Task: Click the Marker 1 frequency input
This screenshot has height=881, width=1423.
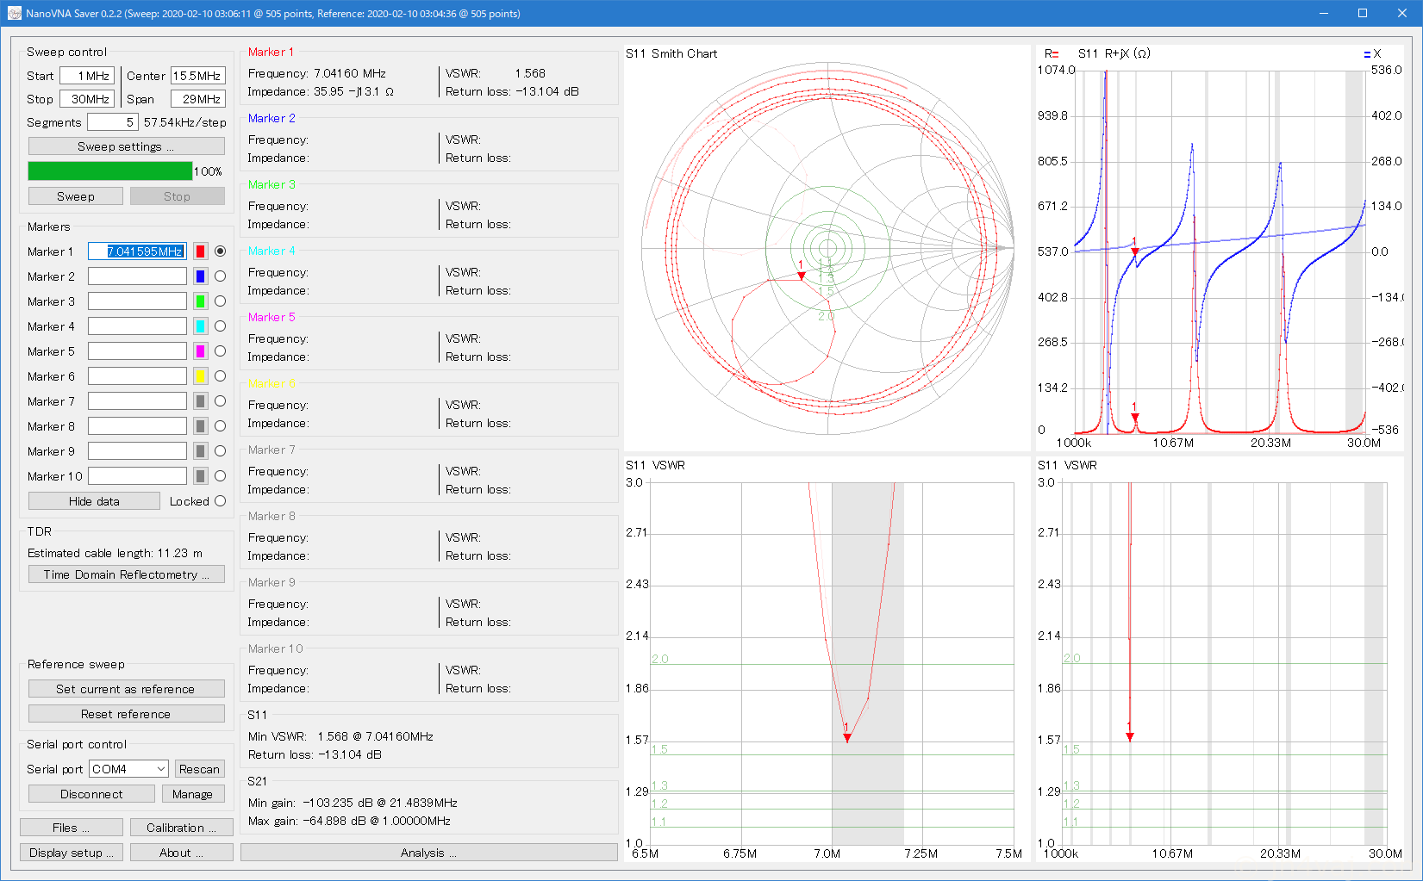Action: (x=137, y=251)
